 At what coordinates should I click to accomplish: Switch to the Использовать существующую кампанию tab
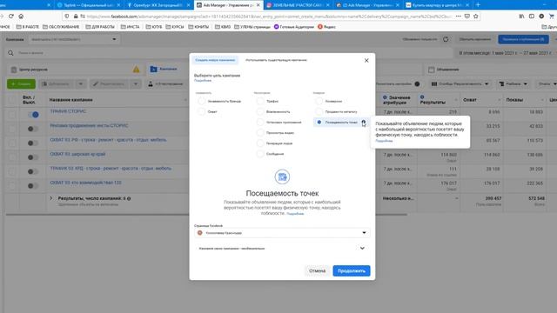tap(276, 60)
